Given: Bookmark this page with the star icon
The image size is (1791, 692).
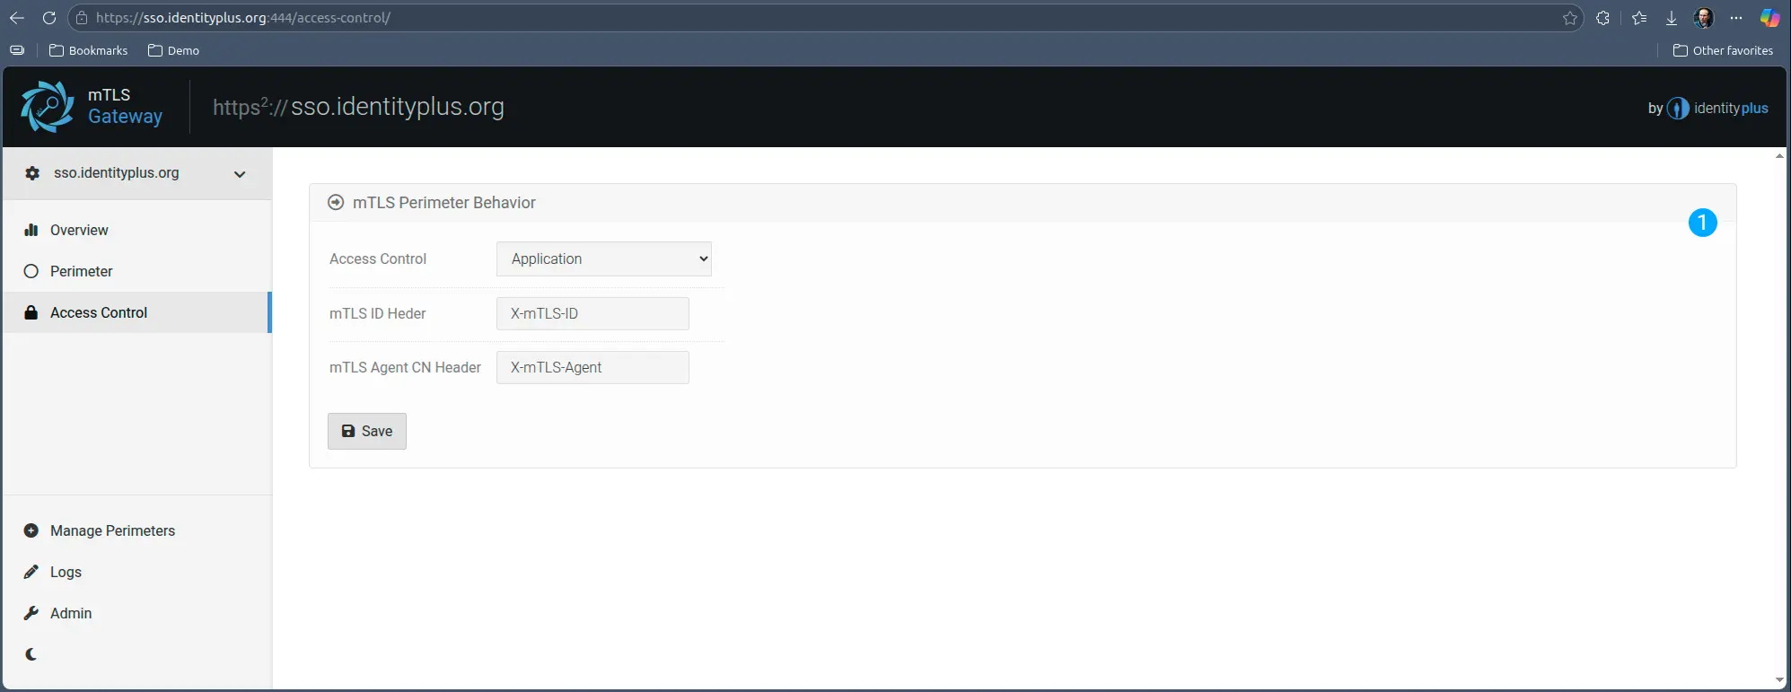Looking at the screenshot, I should (x=1569, y=18).
